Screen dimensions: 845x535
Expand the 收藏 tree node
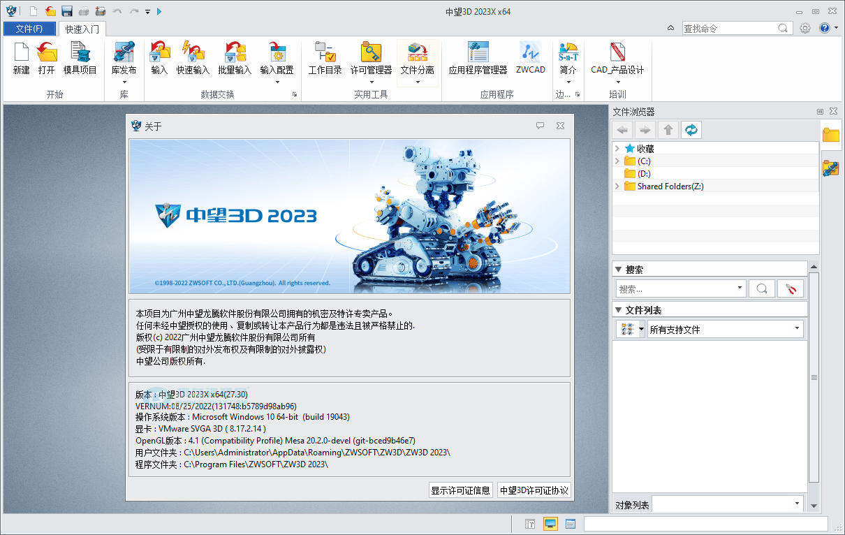tap(617, 147)
